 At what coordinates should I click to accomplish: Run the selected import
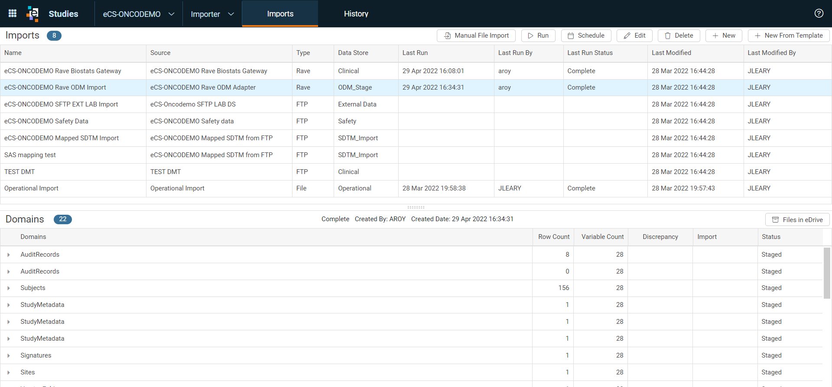pos(538,35)
